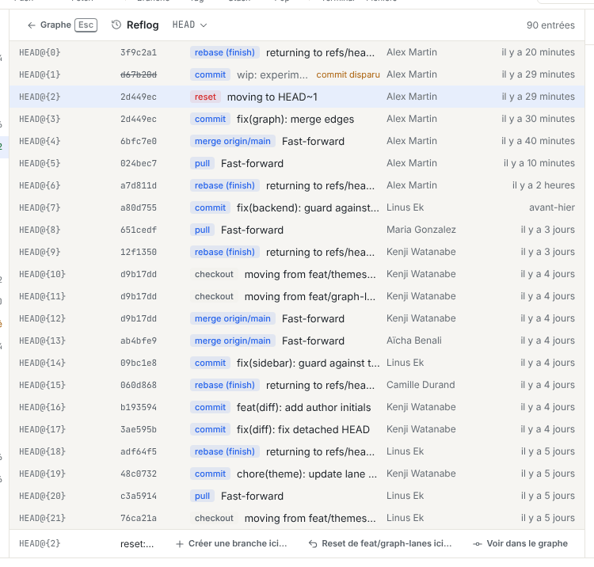Click author Camille Durand
Screen dimensions: 594x567
(x=421, y=385)
